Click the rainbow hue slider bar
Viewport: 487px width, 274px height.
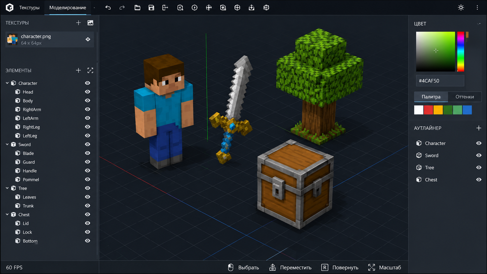tap(460, 52)
